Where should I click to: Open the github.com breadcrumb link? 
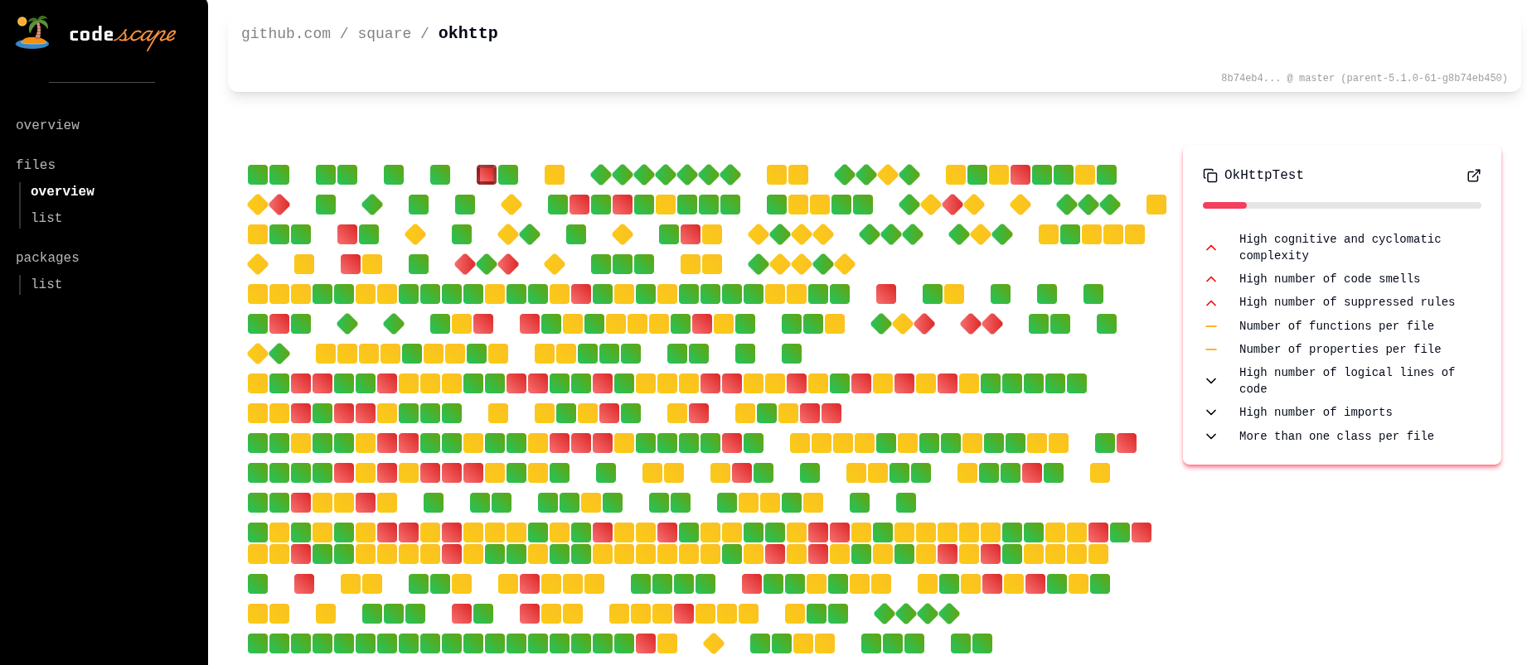pos(285,33)
